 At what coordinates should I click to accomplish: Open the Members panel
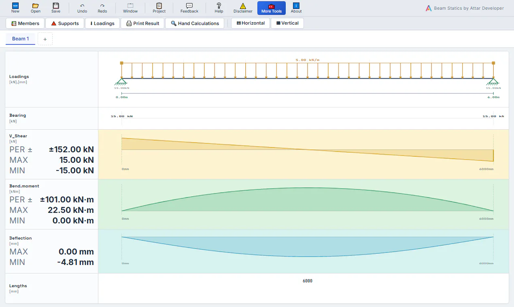point(25,23)
